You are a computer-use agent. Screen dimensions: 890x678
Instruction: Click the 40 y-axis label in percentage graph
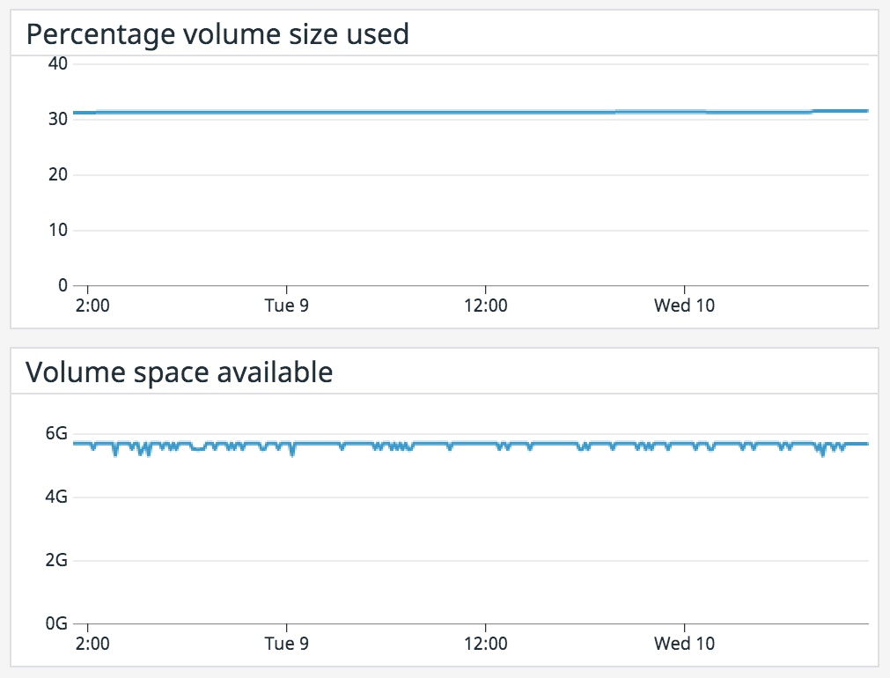tap(59, 63)
